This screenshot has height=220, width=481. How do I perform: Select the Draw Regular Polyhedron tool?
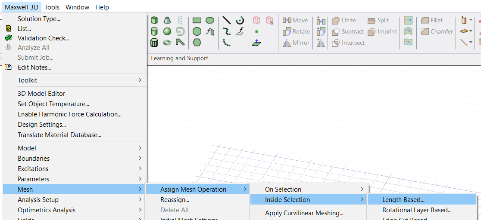pos(154,43)
